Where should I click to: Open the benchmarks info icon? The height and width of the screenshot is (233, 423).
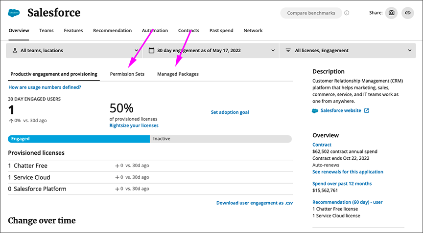pos(347,13)
